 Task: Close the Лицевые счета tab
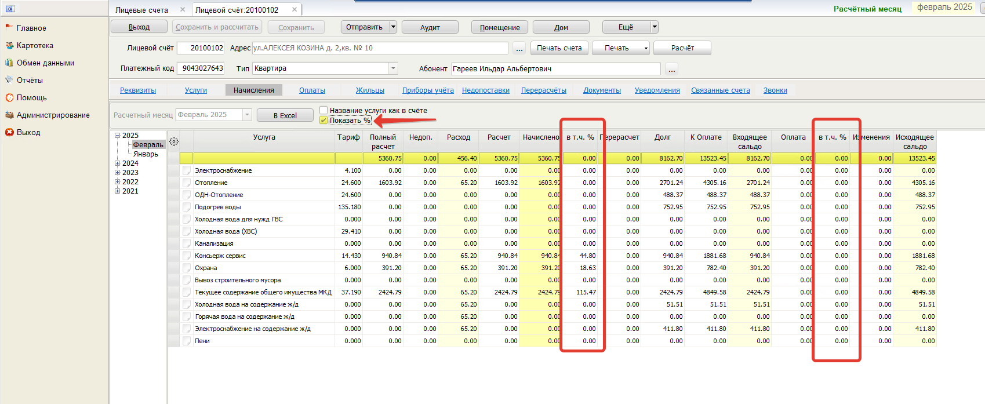pos(183,9)
